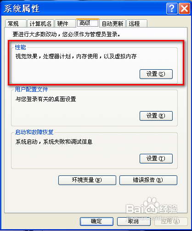Click the 系统属性 title bar text
Image resolution: width=192 pixels, height=231 pixels.
22,9
